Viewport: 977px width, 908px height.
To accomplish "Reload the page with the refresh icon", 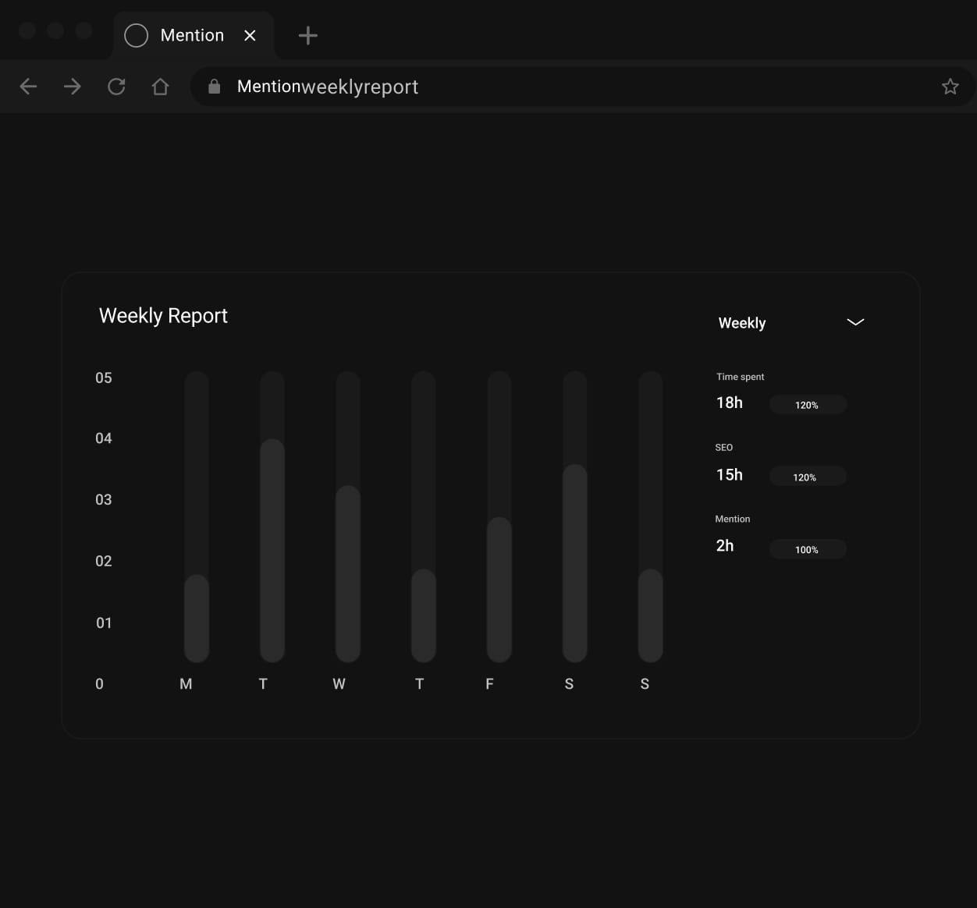I will point(116,87).
